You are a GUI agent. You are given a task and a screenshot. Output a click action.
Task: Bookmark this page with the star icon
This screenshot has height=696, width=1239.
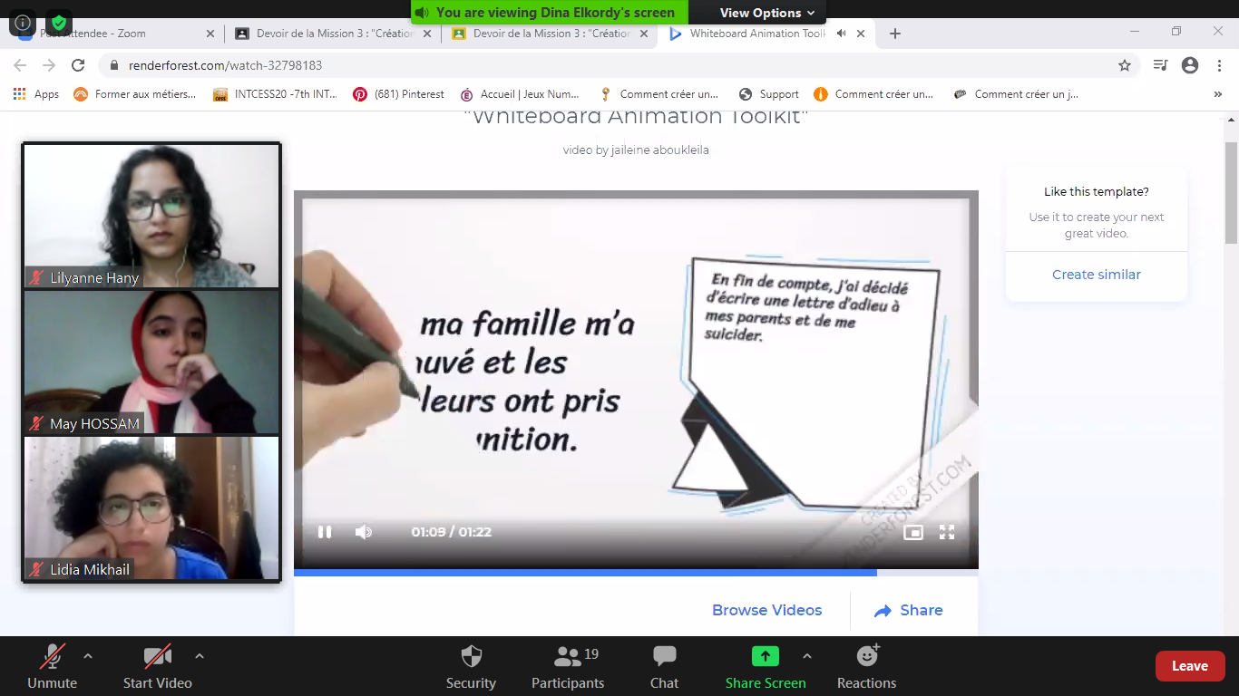[x=1124, y=65]
